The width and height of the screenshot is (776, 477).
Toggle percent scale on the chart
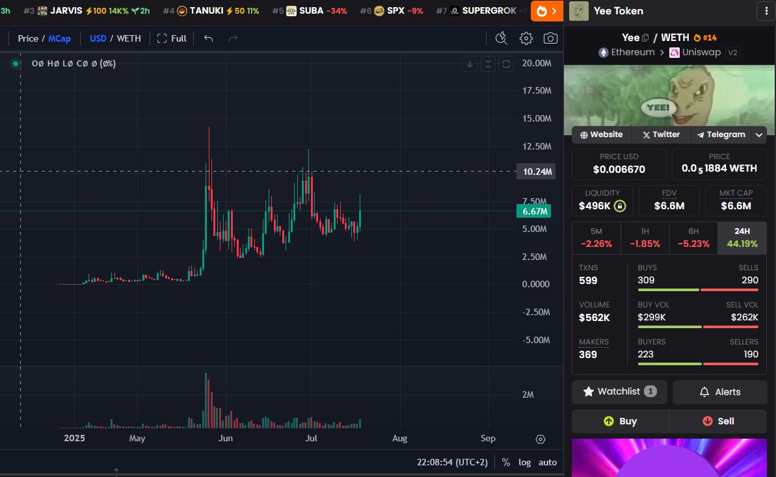[x=506, y=462]
